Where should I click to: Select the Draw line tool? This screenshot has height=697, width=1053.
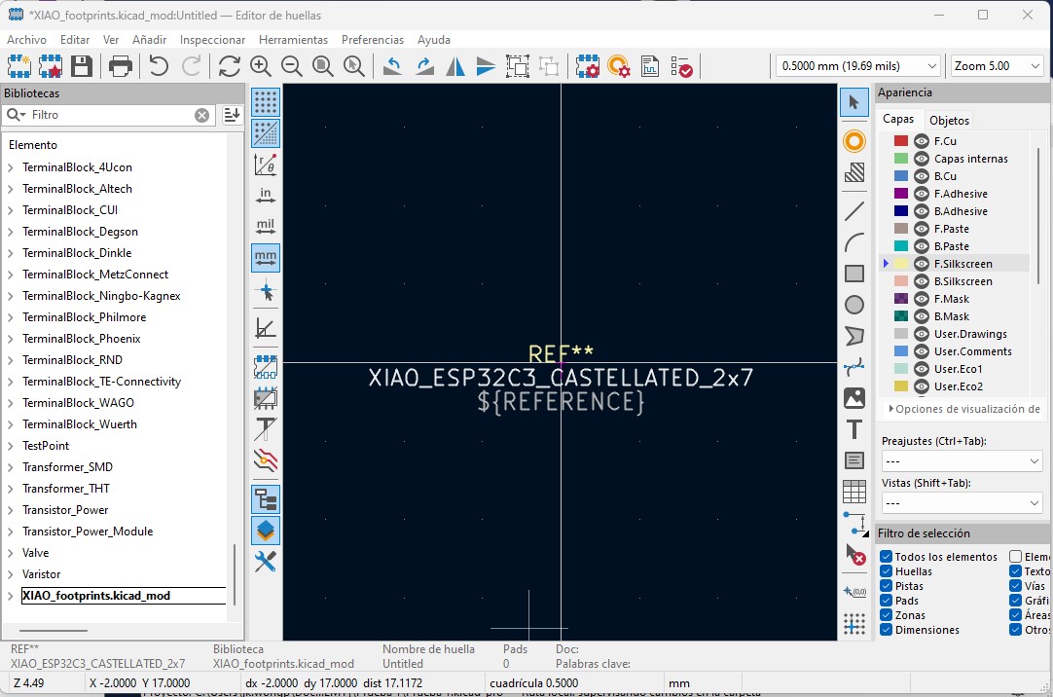pos(854,211)
